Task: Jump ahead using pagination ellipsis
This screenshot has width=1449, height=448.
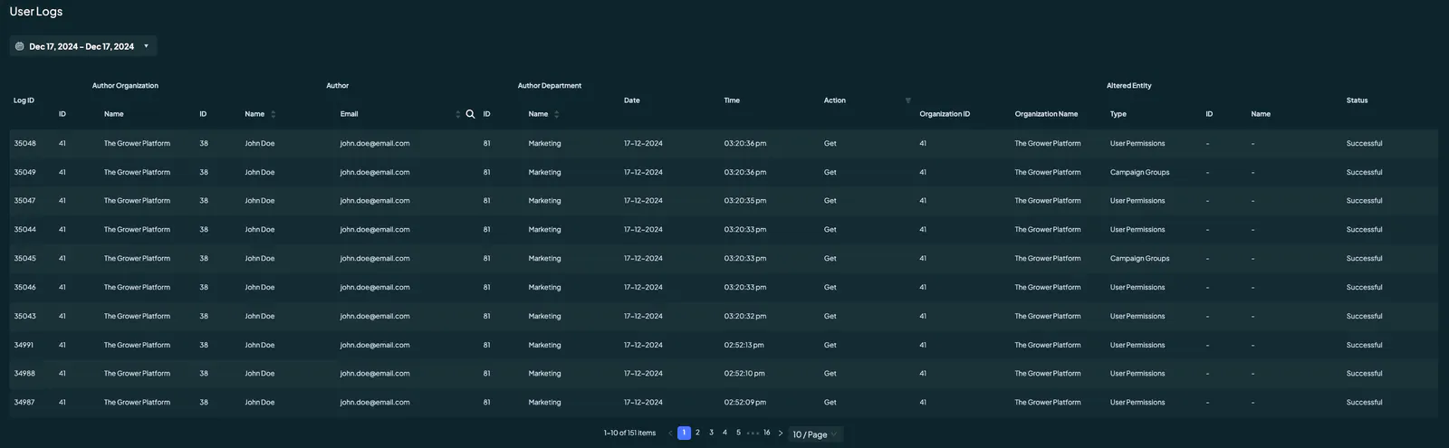Action: tap(753, 434)
